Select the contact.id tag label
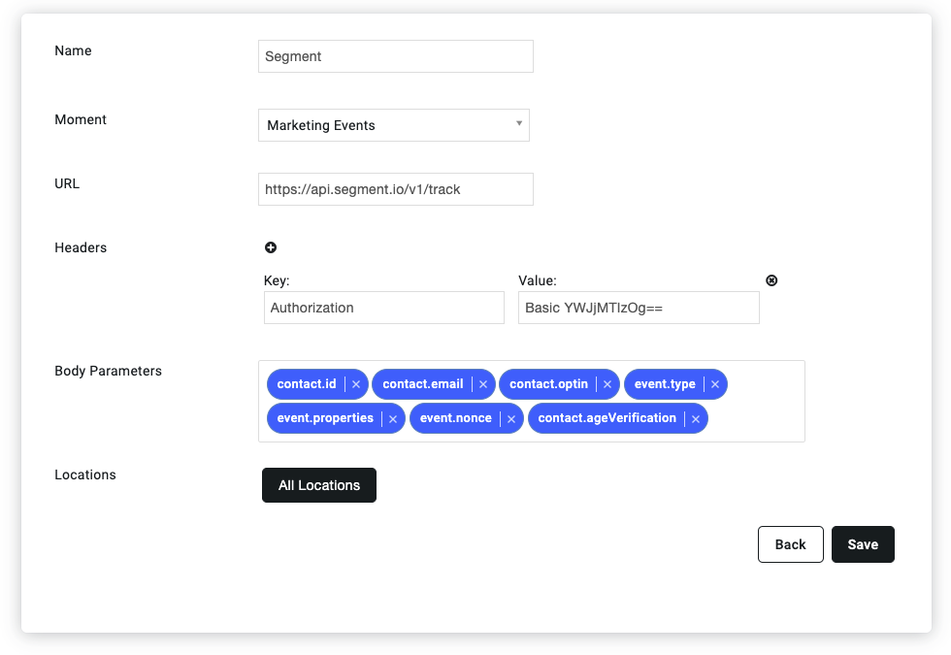 click(307, 384)
